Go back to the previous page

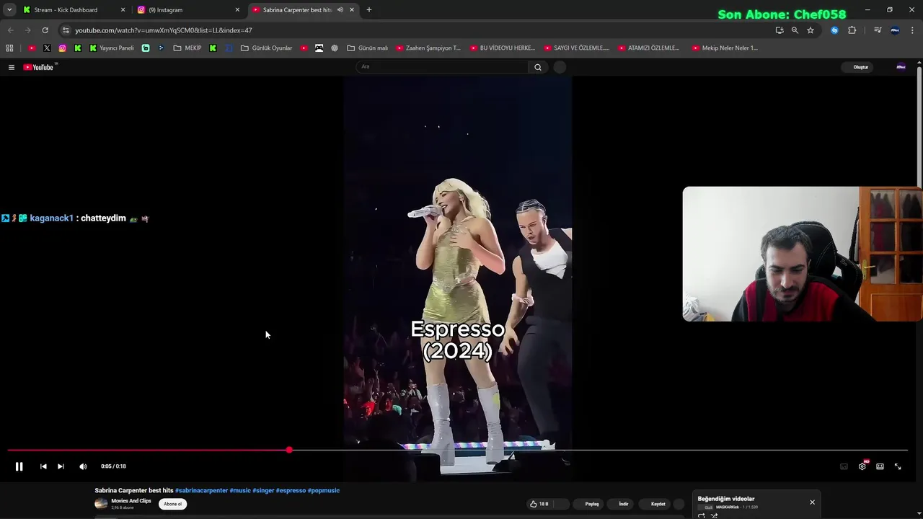point(10,30)
